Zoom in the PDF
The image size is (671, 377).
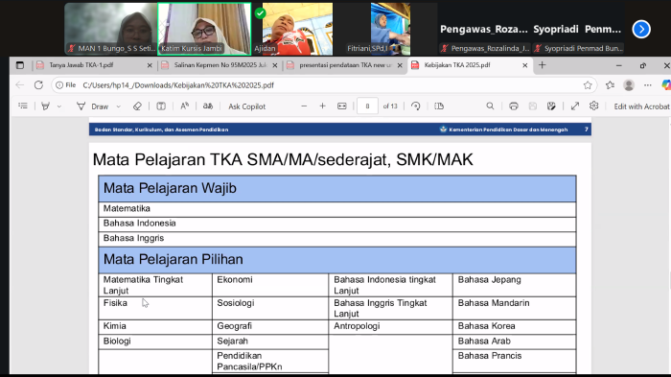pos(323,106)
